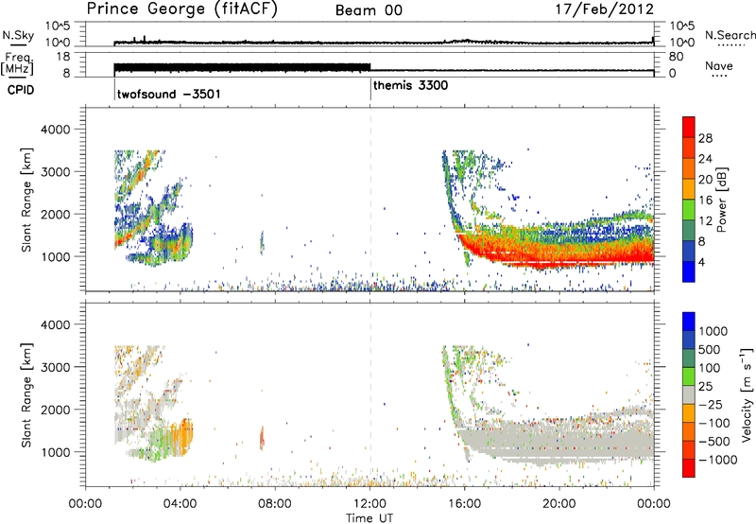Click the 'Velocity [m s⁻¹]' colorbar title
This screenshot has height=524, width=756.
click(747, 394)
